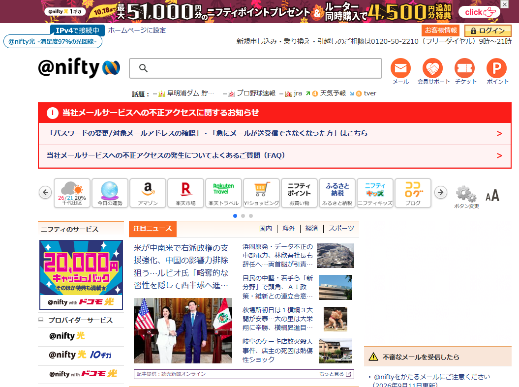Open the @nifty Hikari 10 Giga link
519x387 pixels.
pos(80,355)
